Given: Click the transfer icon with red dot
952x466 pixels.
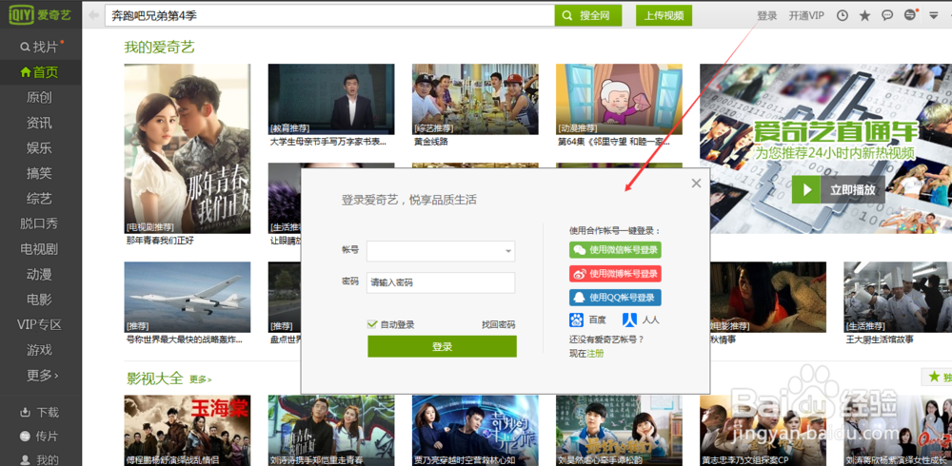Looking at the screenshot, I should [910, 15].
